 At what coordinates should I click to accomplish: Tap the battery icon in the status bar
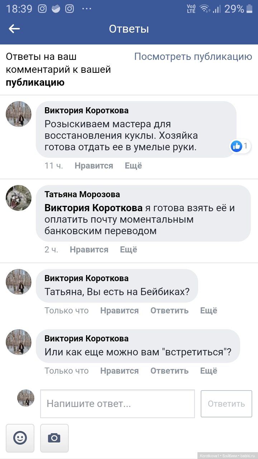coord(250,9)
